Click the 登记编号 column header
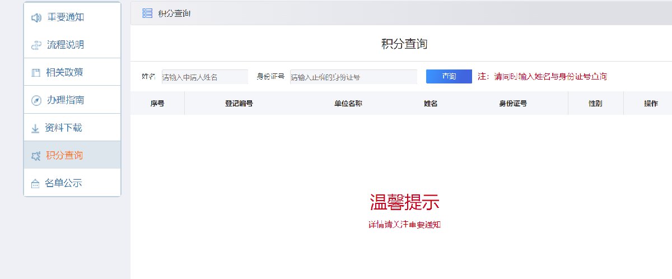The image size is (672, 279). (x=239, y=104)
